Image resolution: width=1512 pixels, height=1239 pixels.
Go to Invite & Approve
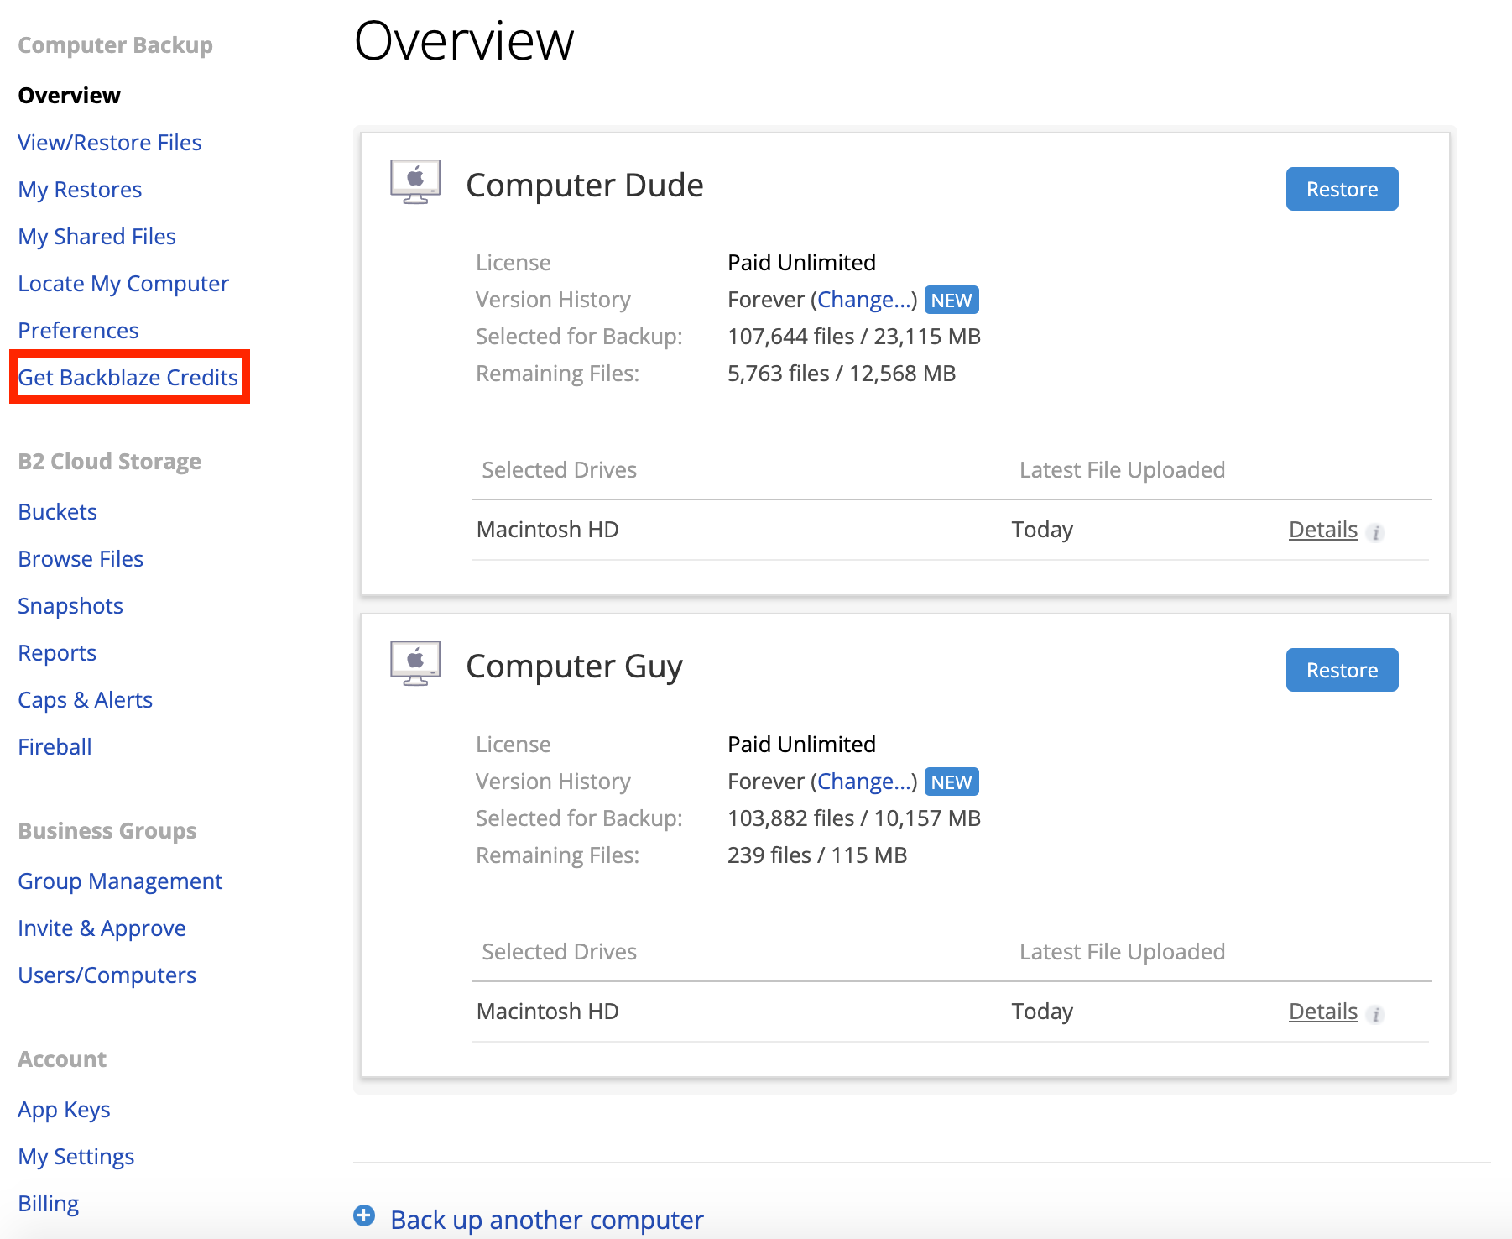[x=102, y=928]
